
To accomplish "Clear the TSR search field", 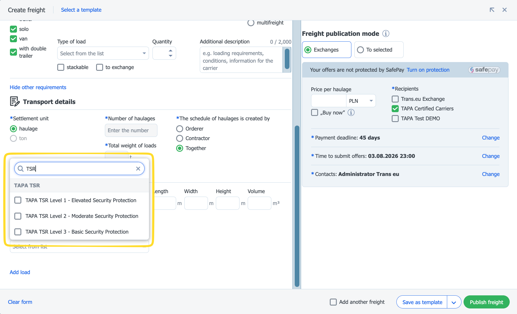I will pos(138,169).
